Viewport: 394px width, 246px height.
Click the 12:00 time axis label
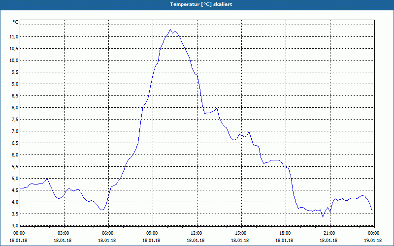tap(197, 233)
